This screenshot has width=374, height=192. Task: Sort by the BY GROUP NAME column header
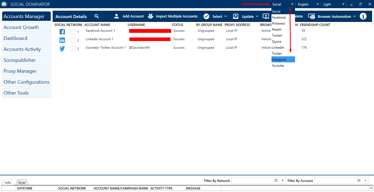click(209, 25)
